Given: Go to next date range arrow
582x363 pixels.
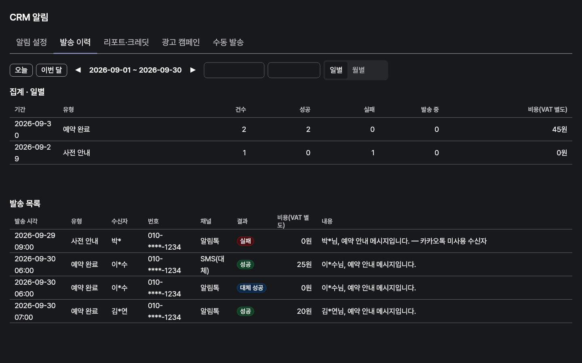Looking at the screenshot, I should pyautogui.click(x=193, y=70).
